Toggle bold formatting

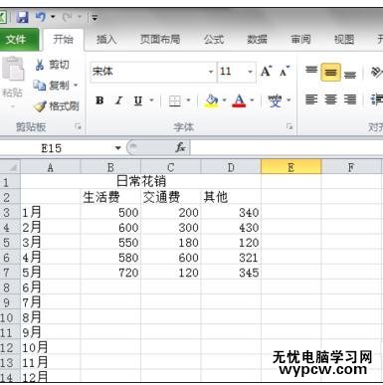coord(99,100)
